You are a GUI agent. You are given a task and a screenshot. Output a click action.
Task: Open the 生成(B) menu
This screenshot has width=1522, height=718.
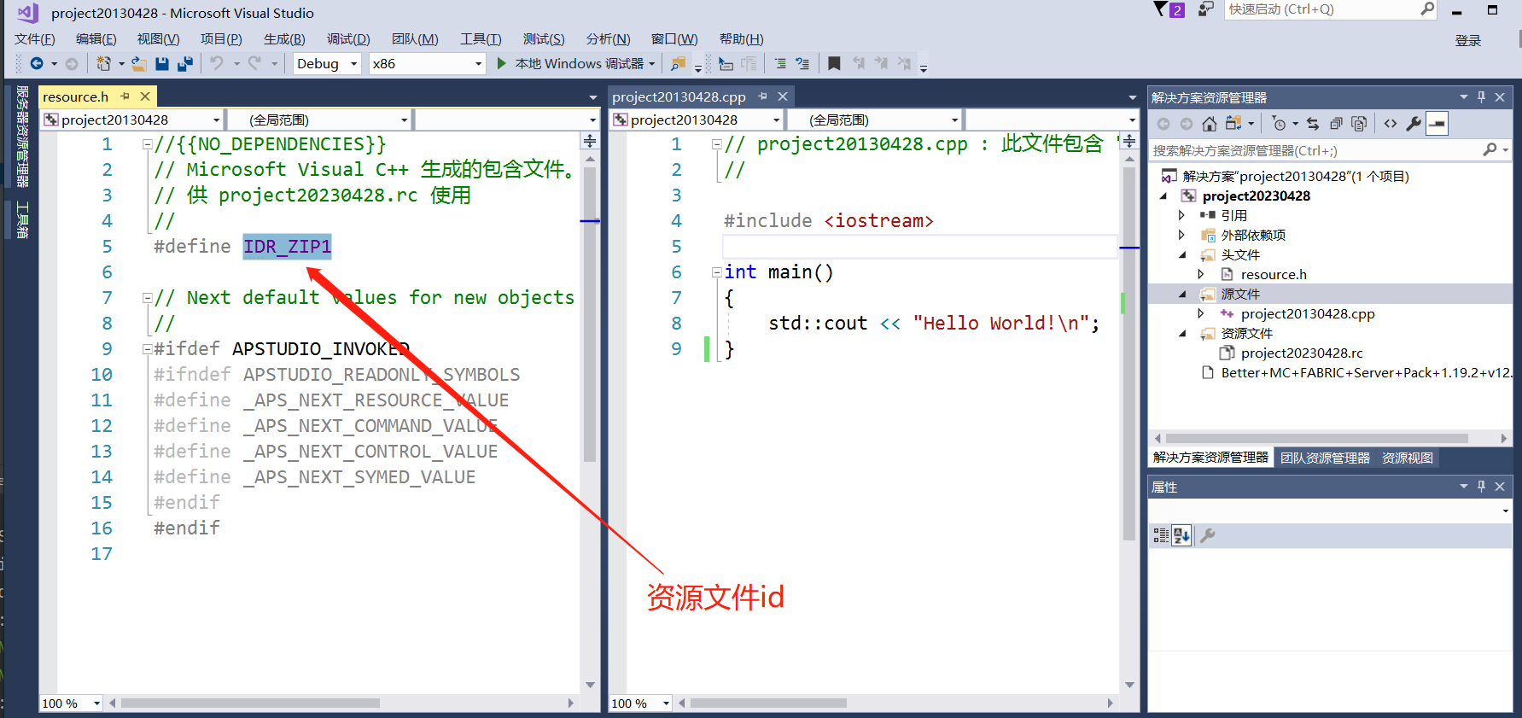(283, 39)
